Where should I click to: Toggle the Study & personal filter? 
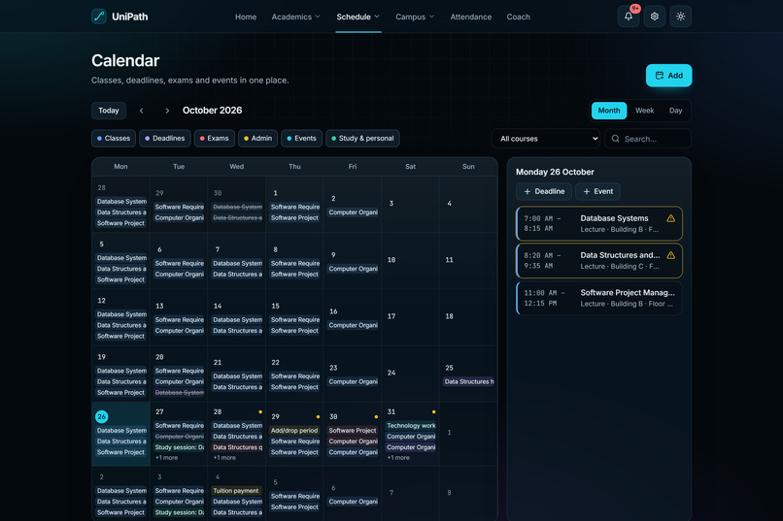(362, 138)
